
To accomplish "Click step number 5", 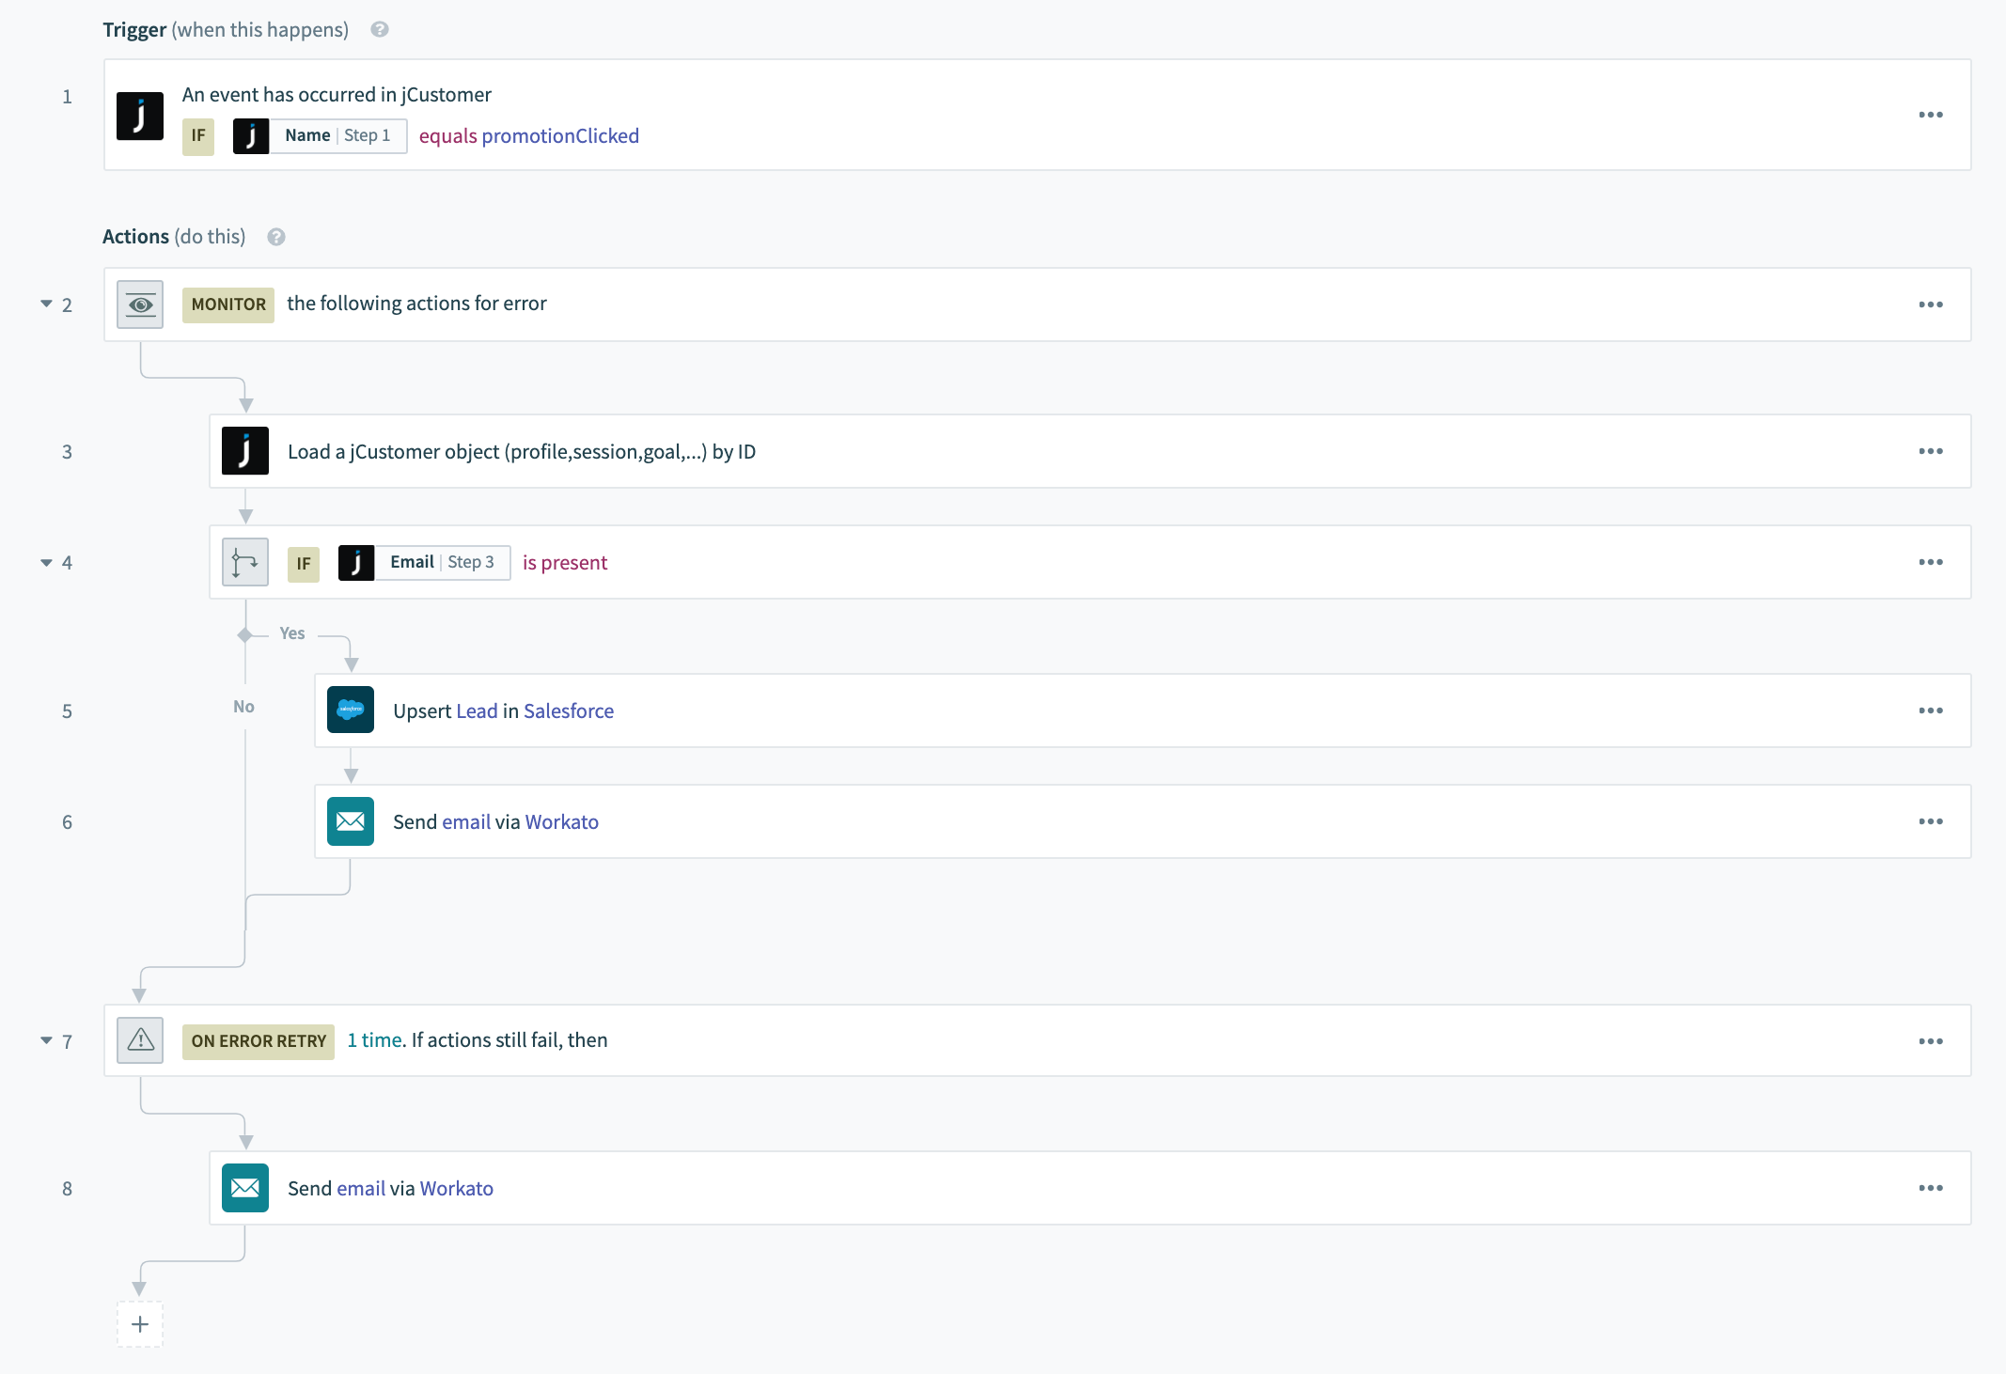I will coord(68,711).
